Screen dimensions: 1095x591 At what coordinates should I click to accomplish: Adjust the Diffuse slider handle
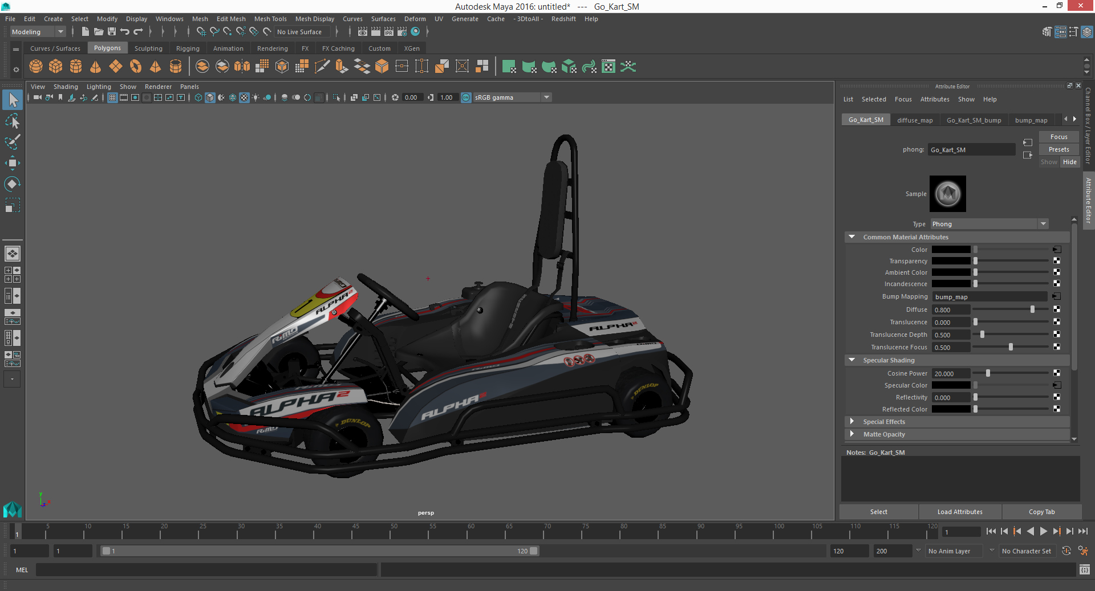point(1032,309)
